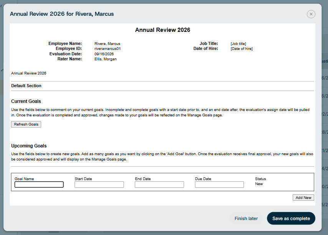Click the centered Annual Review 2026 title
This screenshot has height=235, width=328.
(162, 30)
